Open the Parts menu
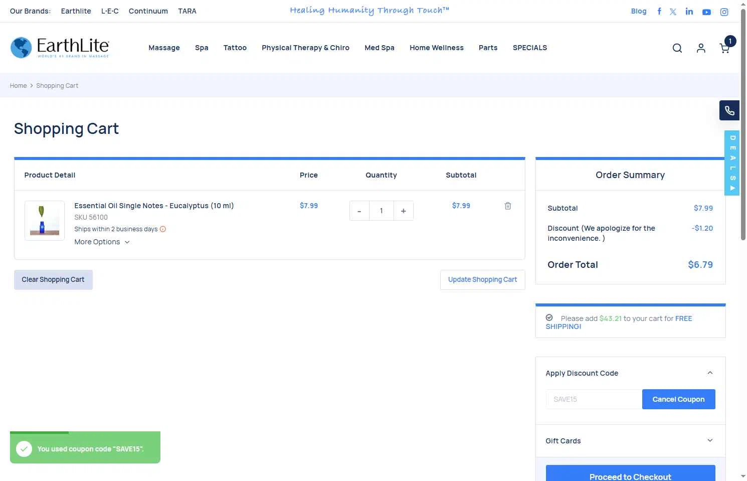The image size is (747, 481). pyautogui.click(x=488, y=48)
